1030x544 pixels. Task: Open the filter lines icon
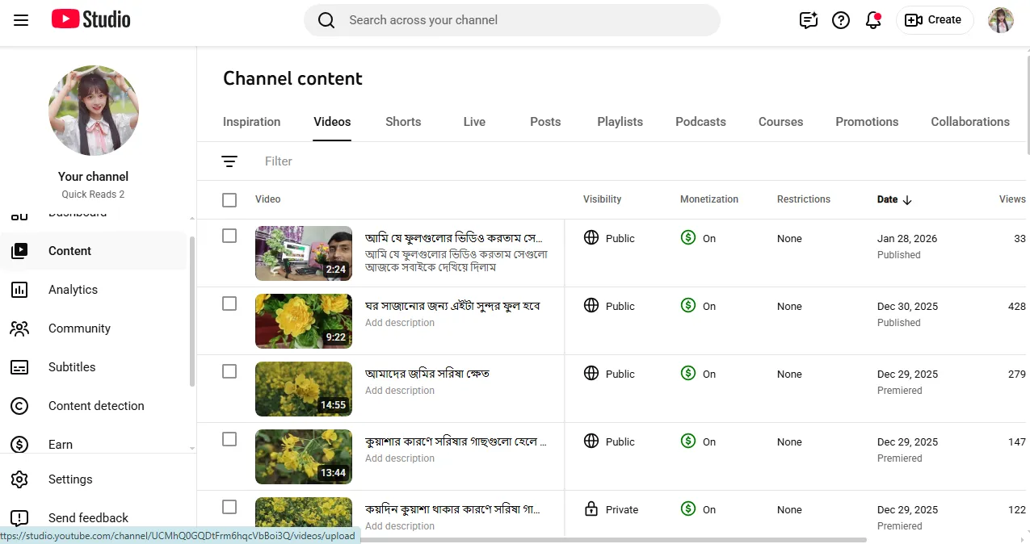(x=229, y=161)
